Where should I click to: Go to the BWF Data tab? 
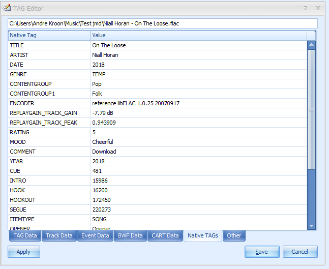pyautogui.click(x=130, y=236)
